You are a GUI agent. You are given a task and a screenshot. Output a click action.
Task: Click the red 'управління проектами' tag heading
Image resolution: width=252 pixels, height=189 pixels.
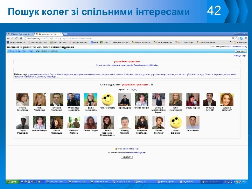point(127,62)
